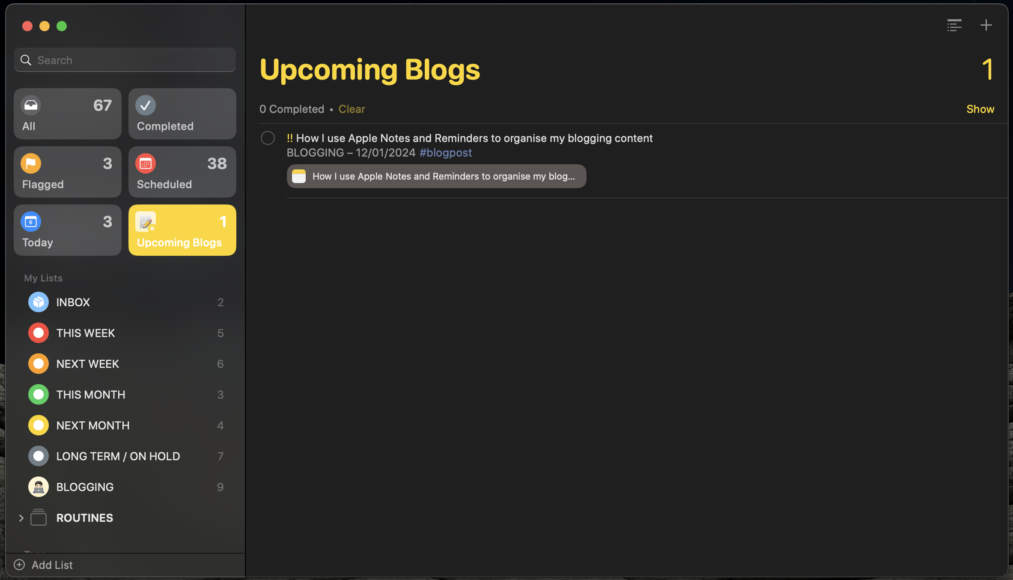Expand the ROUTINES group
Viewport: 1013px width, 580px height.
(x=21, y=518)
